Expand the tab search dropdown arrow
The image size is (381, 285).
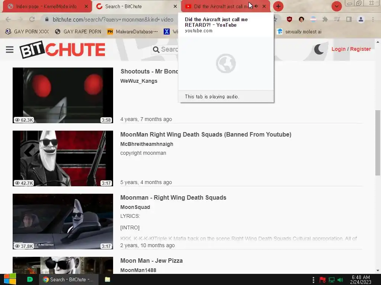click(x=336, y=6)
